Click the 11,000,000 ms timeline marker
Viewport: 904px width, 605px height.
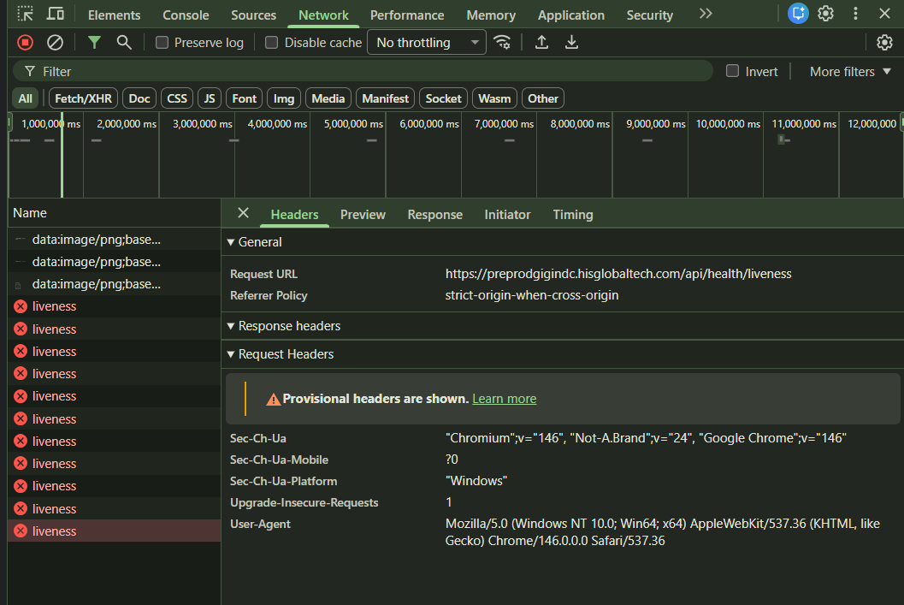pyautogui.click(x=804, y=124)
